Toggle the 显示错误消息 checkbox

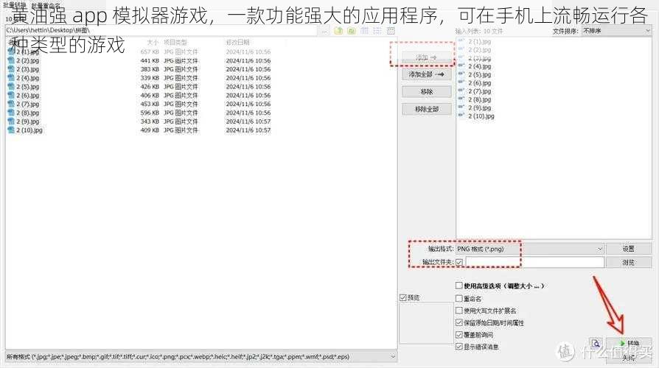click(x=459, y=347)
